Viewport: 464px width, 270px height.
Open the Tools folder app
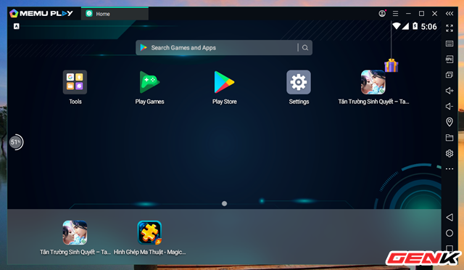tap(75, 82)
